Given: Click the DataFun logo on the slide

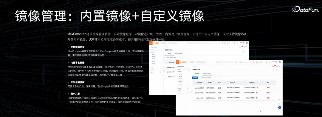Looking at the screenshot, I should 305,9.
